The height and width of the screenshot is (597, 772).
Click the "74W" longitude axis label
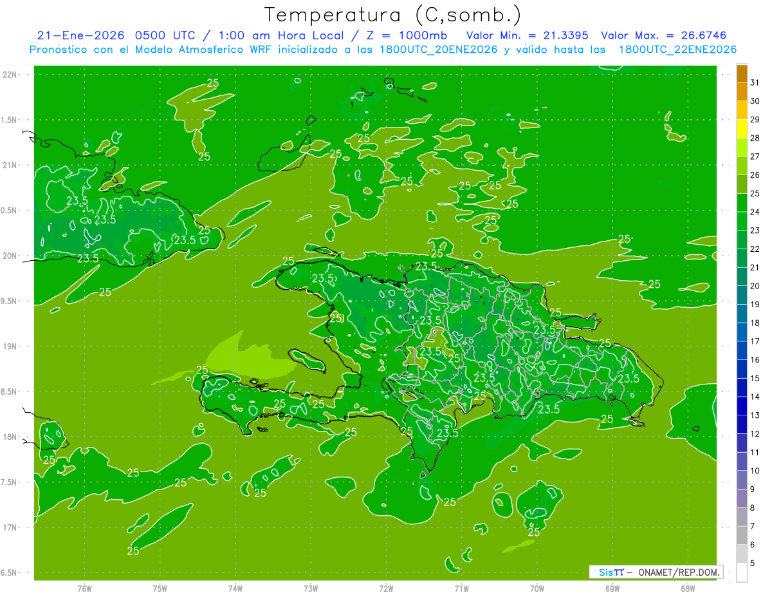click(235, 589)
